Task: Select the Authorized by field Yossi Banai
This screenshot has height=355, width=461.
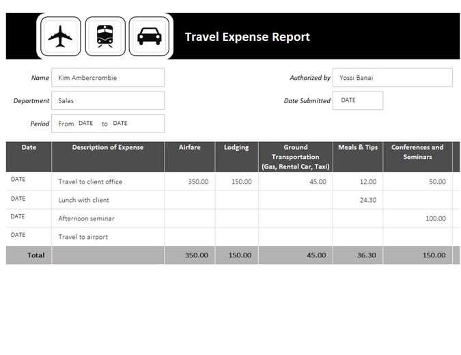Action: (x=392, y=78)
